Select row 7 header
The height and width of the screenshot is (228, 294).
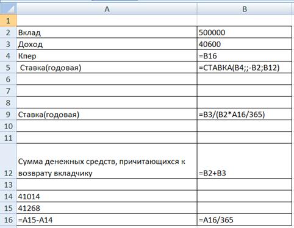click(x=8, y=91)
